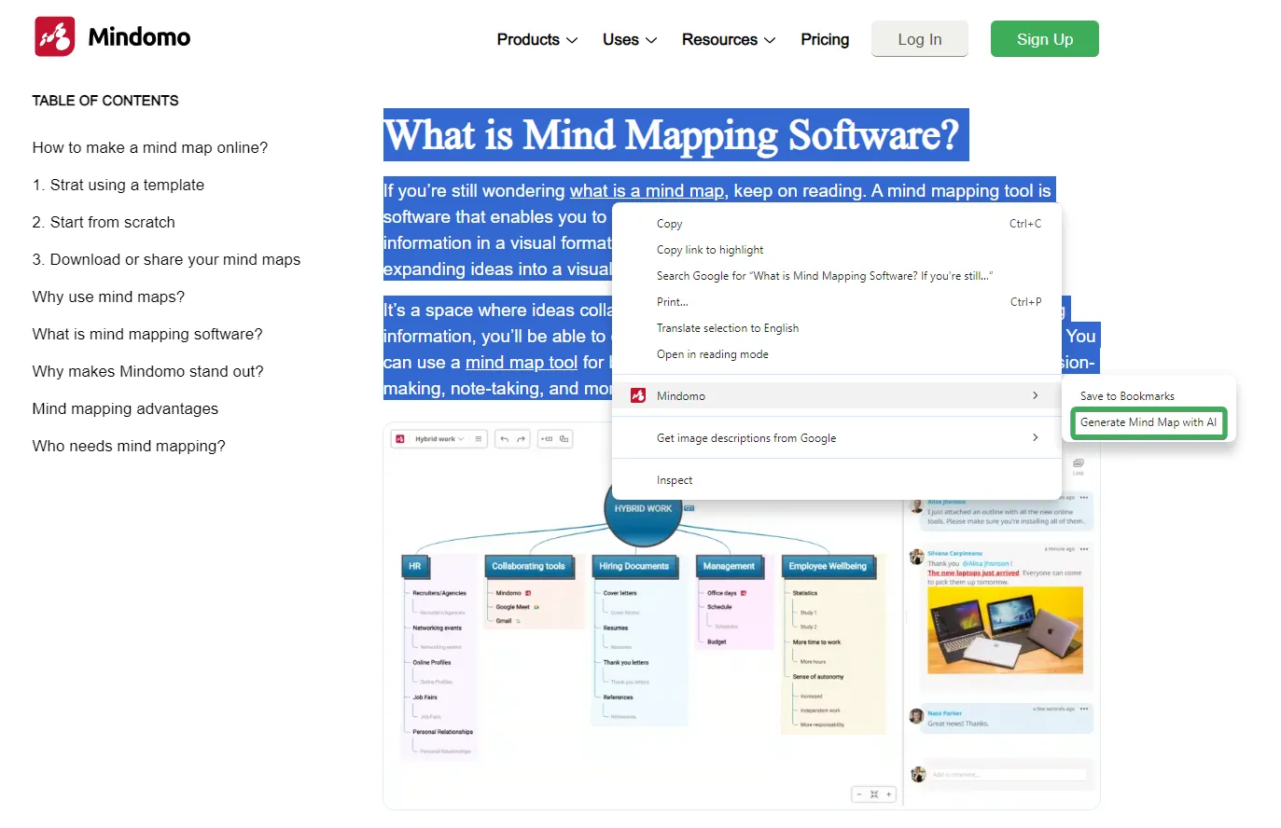
Task: Select the undo arrow in the map toolbar
Action: point(505,438)
